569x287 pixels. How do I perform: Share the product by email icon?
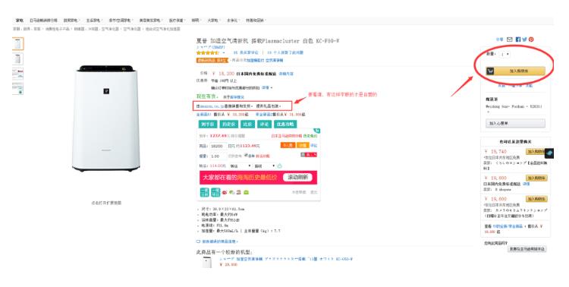[510, 39]
